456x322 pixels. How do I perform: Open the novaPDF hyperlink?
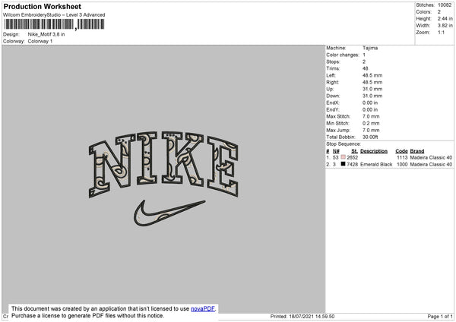203,308
